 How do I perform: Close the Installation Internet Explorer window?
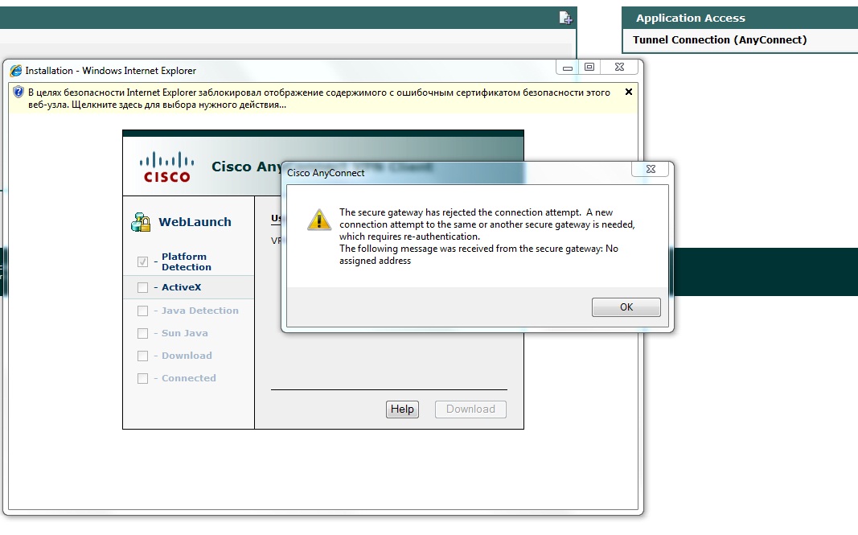[x=619, y=68]
